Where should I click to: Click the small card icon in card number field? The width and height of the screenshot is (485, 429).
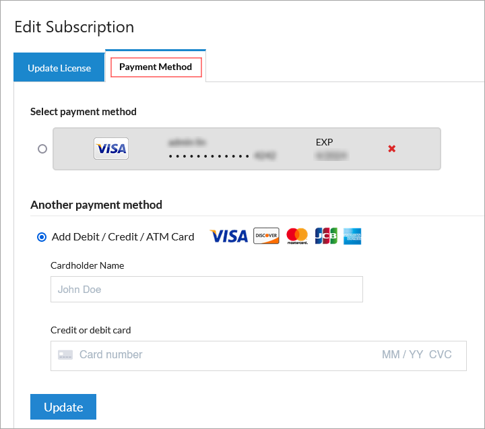tap(65, 355)
